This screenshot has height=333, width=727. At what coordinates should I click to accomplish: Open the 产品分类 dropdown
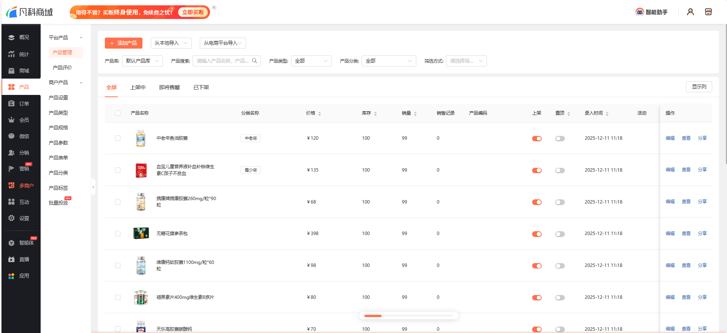pyautogui.click(x=388, y=61)
